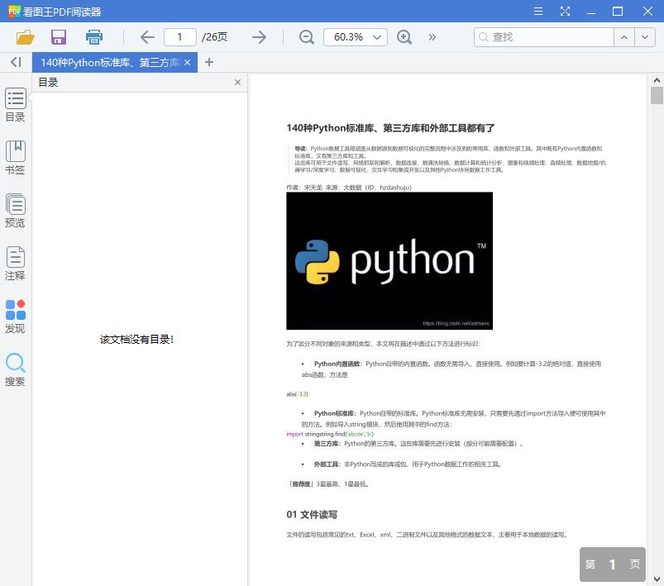Open a PDF file with the folder icon

[x=25, y=37]
